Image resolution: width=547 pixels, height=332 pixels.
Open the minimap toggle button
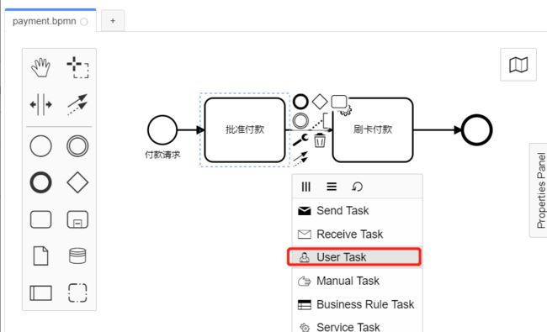click(x=518, y=65)
